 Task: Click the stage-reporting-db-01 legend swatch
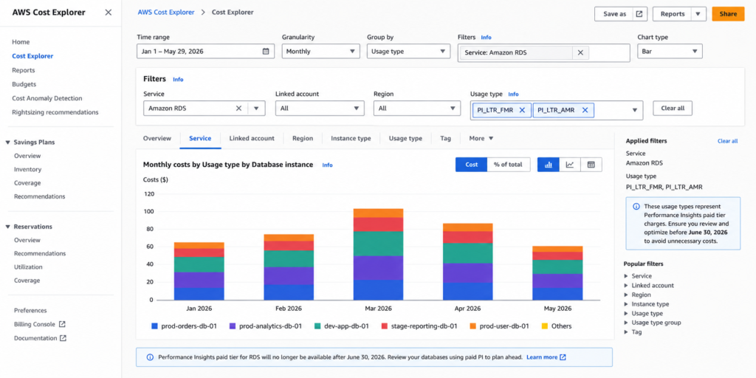click(384, 326)
